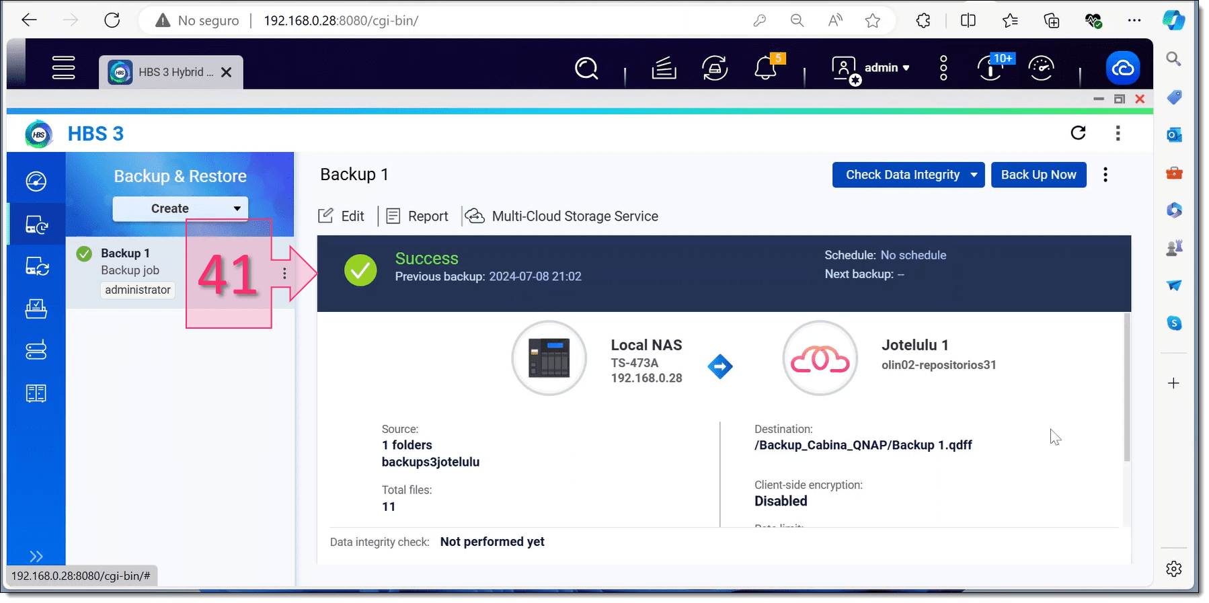
Task: Click the browser address bar URL
Action: coord(341,21)
